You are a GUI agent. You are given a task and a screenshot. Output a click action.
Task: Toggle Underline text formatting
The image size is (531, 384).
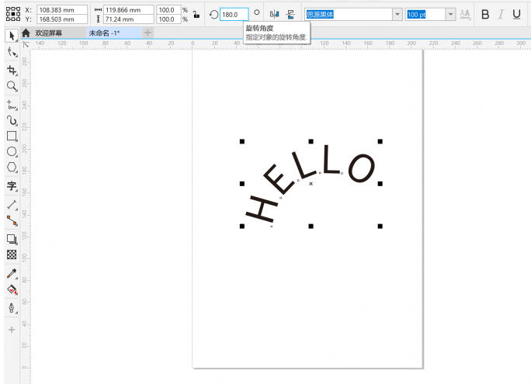[516, 15]
